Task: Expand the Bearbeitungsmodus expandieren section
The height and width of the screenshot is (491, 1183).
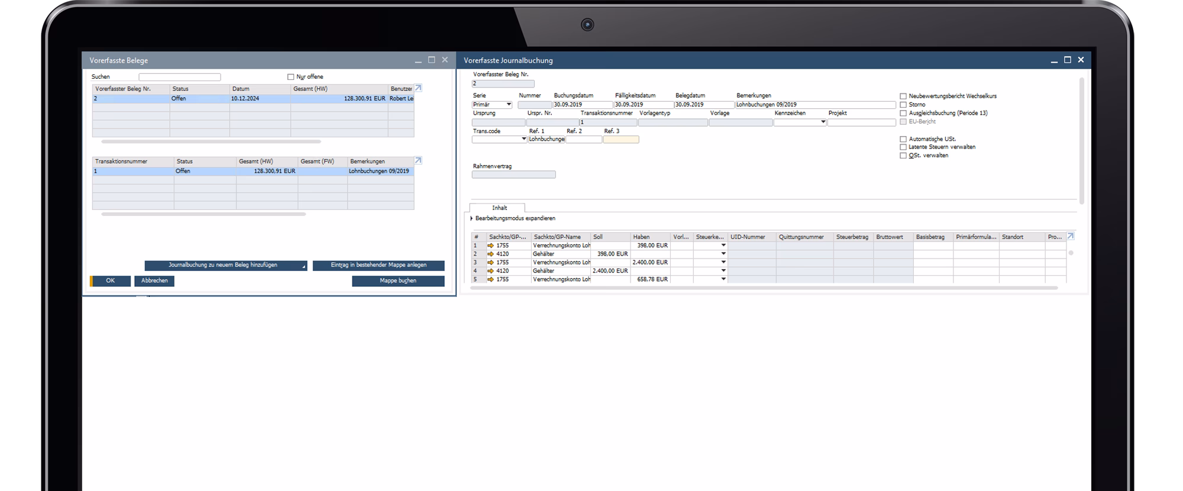Action: [x=472, y=218]
